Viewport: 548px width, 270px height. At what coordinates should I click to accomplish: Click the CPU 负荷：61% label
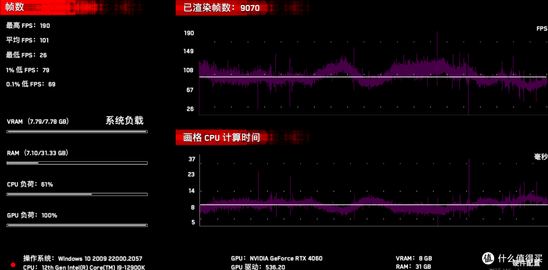pyautogui.click(x=30, y=184)
